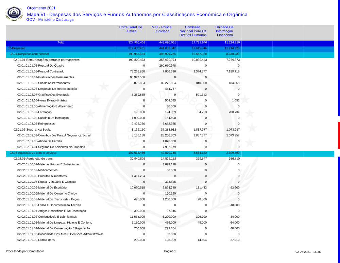This screenshot has height=263, width=340.
Task: Click the Pagina 1 footer label
Action: tap(170, 251)
